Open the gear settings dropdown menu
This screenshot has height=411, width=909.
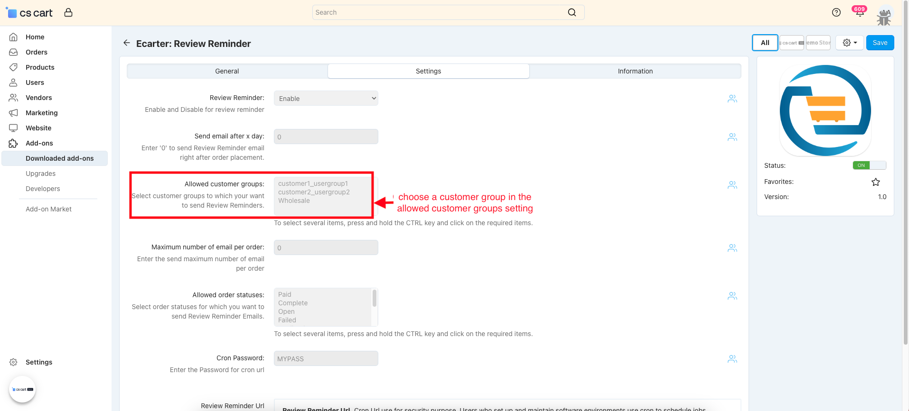(x=849, y=43)
